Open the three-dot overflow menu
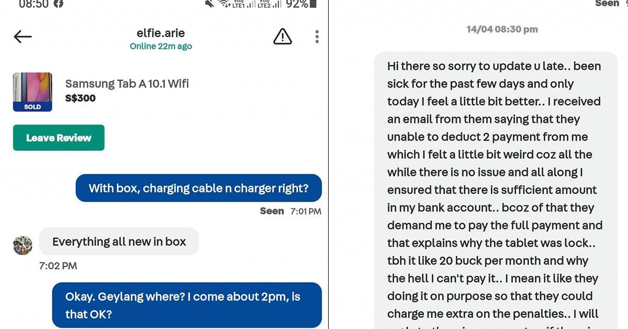 [x=317, y=37]
